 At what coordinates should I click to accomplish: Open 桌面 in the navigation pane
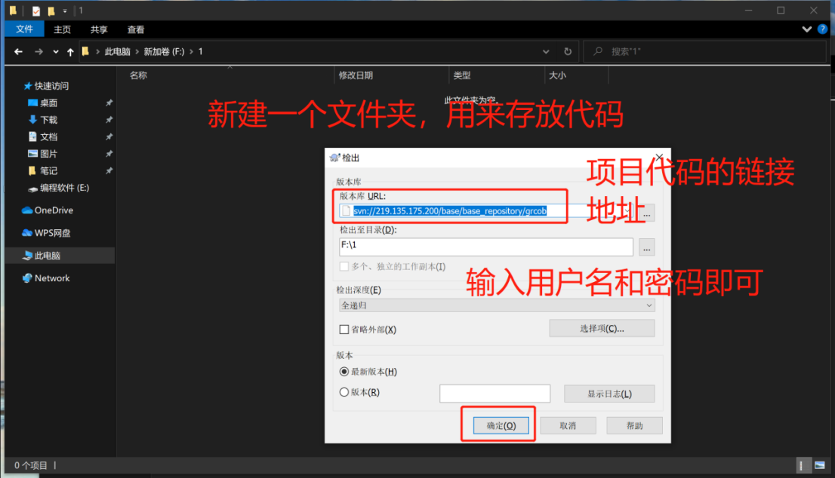pos(48,103)
